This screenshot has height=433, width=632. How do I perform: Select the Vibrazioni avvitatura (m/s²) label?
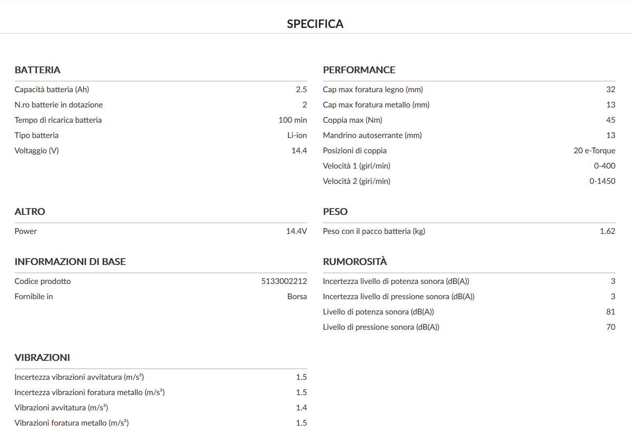pyautogui.click(x=61, y=408)
